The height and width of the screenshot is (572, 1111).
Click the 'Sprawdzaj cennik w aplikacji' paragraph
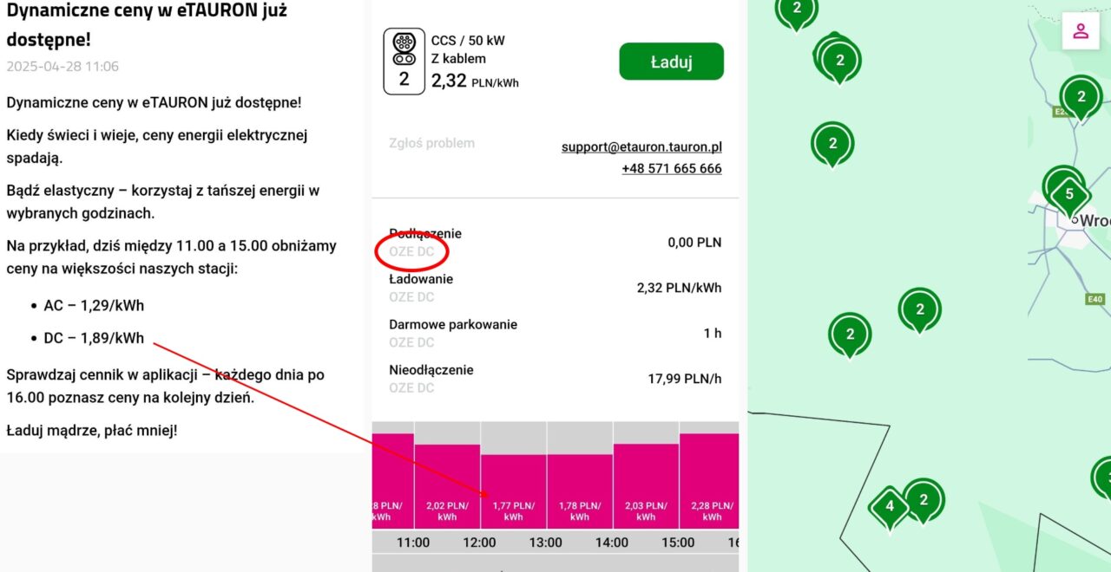(x=165, y=387)
